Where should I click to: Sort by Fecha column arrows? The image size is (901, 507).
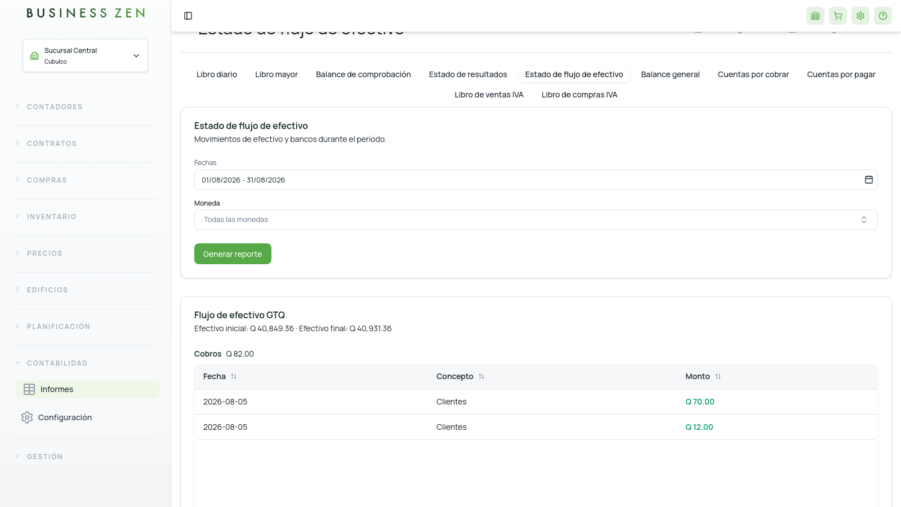[234, 376]
